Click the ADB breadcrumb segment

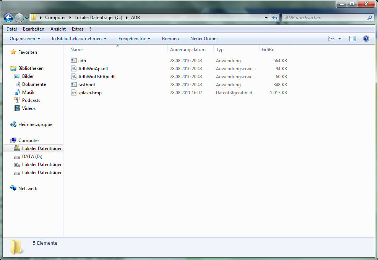[135, 18]
